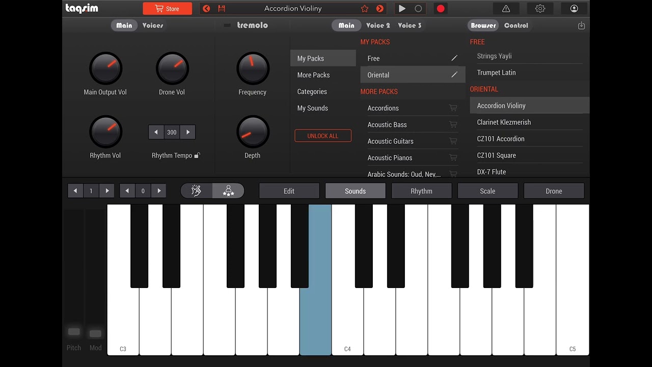The width and height of the screenshot is (652, 367).
Task: Buy Accordions pack cart icon
Action: [x=453, y=108]
